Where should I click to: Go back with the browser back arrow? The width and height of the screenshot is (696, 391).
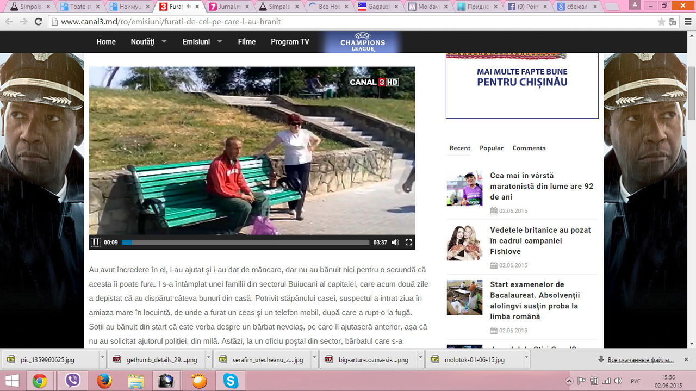point(9,22)
